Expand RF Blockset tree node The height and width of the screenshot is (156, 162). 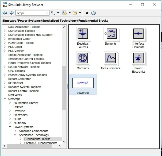point(5,83)
